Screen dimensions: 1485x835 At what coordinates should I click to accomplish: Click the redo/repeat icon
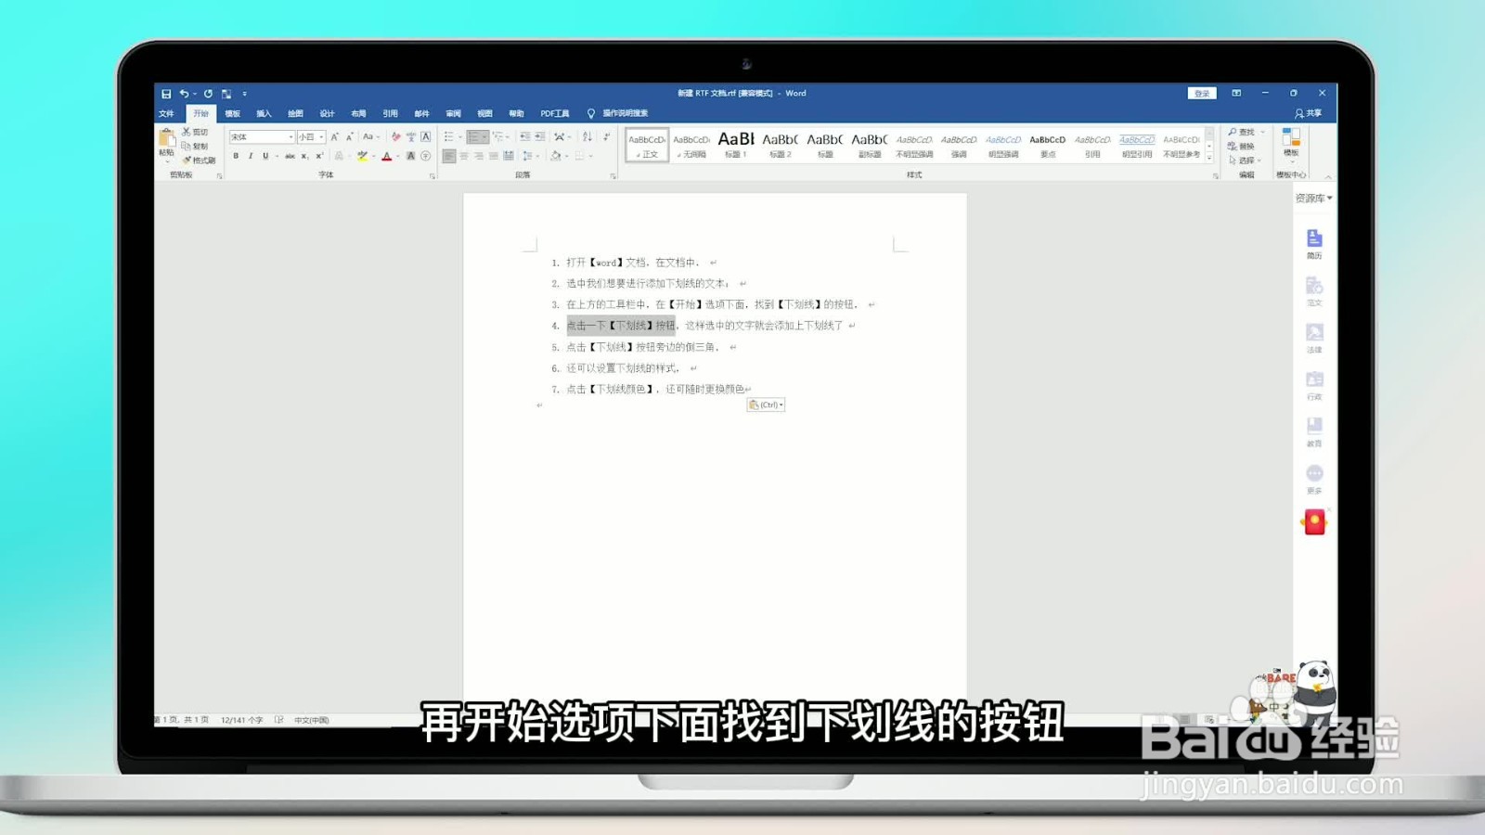[208, 94]
